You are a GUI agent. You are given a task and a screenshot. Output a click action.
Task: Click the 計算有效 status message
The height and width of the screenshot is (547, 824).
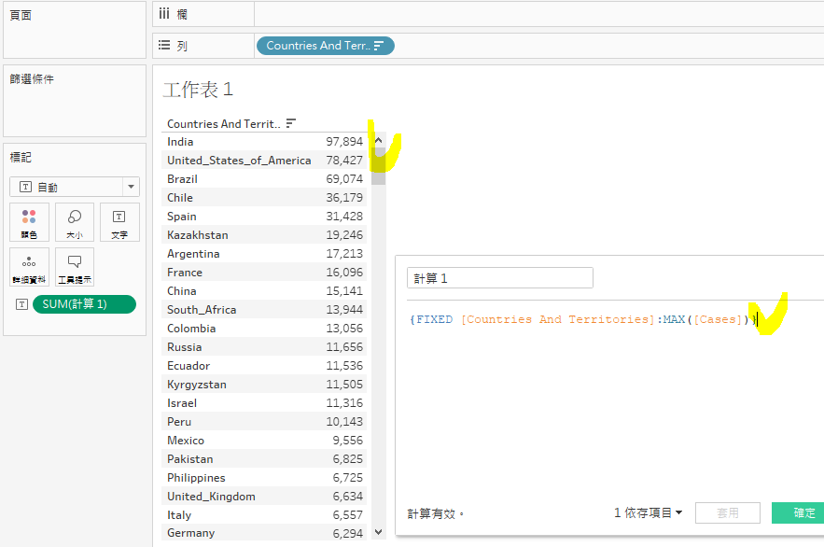click(x=435, y=513)
